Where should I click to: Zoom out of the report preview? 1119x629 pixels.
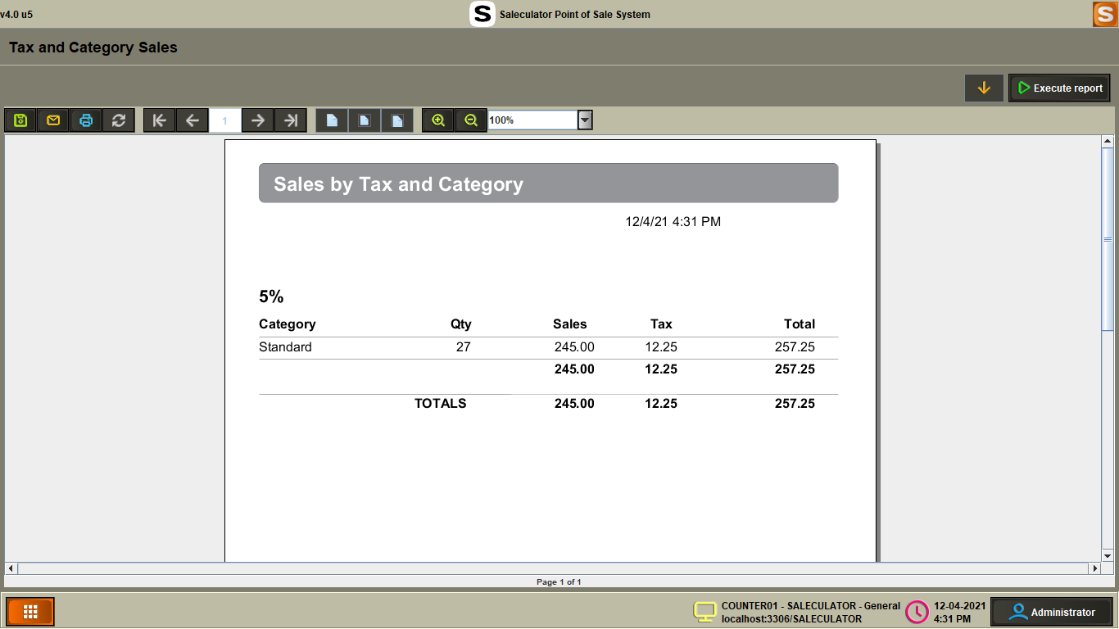point(471,120)
